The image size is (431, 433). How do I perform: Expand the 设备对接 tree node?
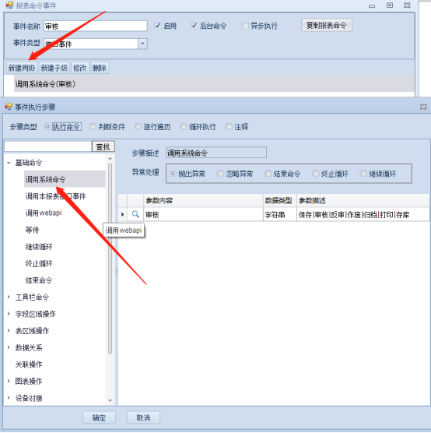click(x=9, y=398)
